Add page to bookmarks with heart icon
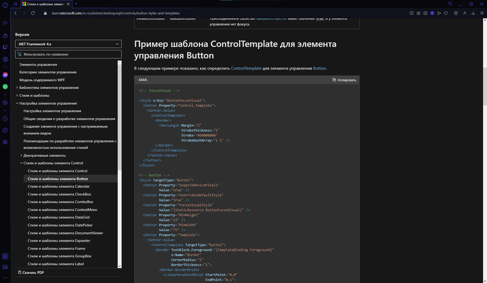487x283 pixels. [x=446, y=13]
